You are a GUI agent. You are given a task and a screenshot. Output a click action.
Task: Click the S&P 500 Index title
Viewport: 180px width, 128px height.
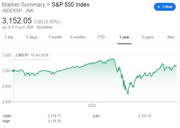click(70, 5)
